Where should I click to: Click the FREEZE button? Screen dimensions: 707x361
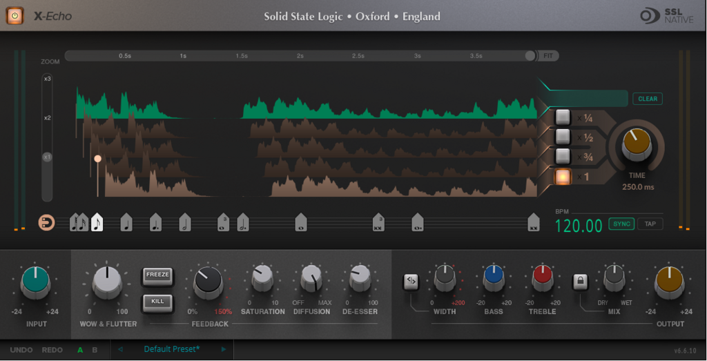click(x=157, y=276)
